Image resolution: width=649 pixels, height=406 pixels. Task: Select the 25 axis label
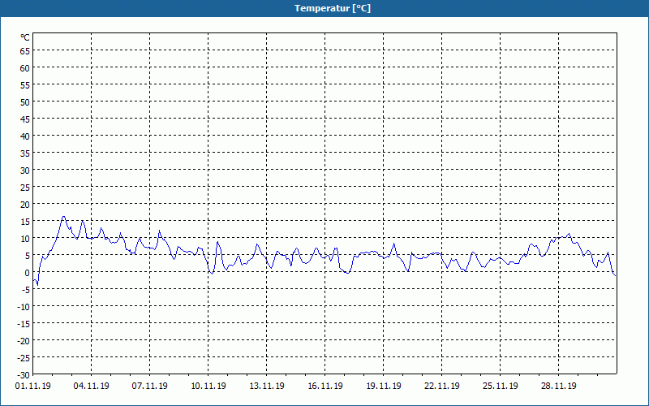pos(25,188)
